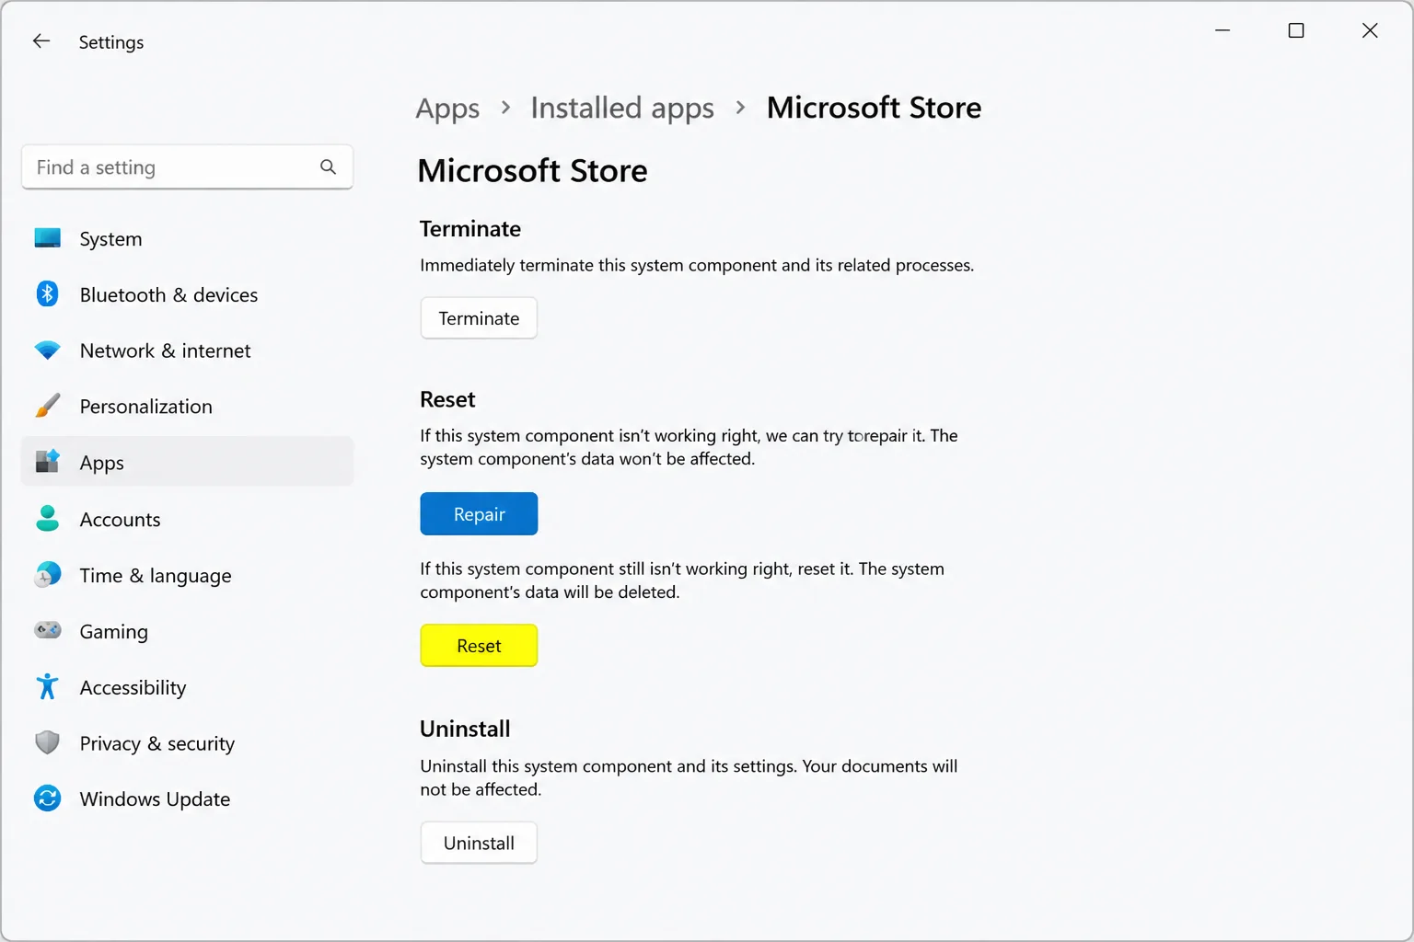Open Privacy & security page
The width and height of the screenshot is (1414, 942).
(x=187, y=743)
